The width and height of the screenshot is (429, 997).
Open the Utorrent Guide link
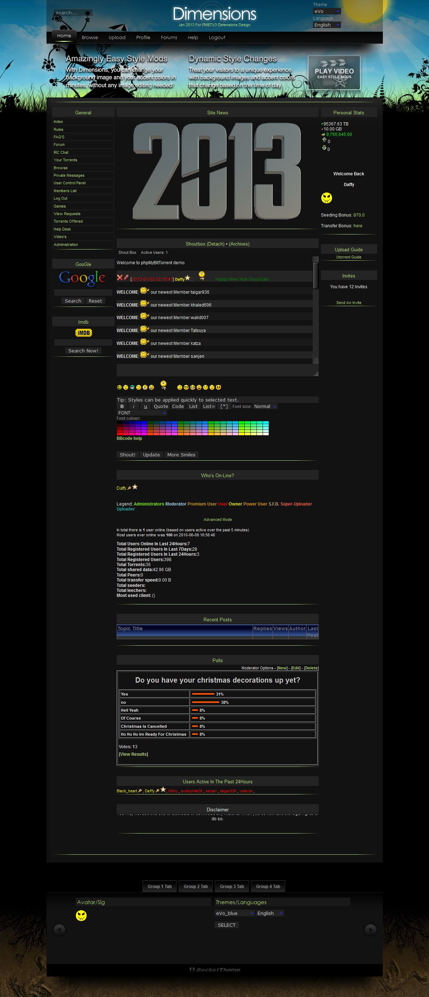tap(349, 257)
